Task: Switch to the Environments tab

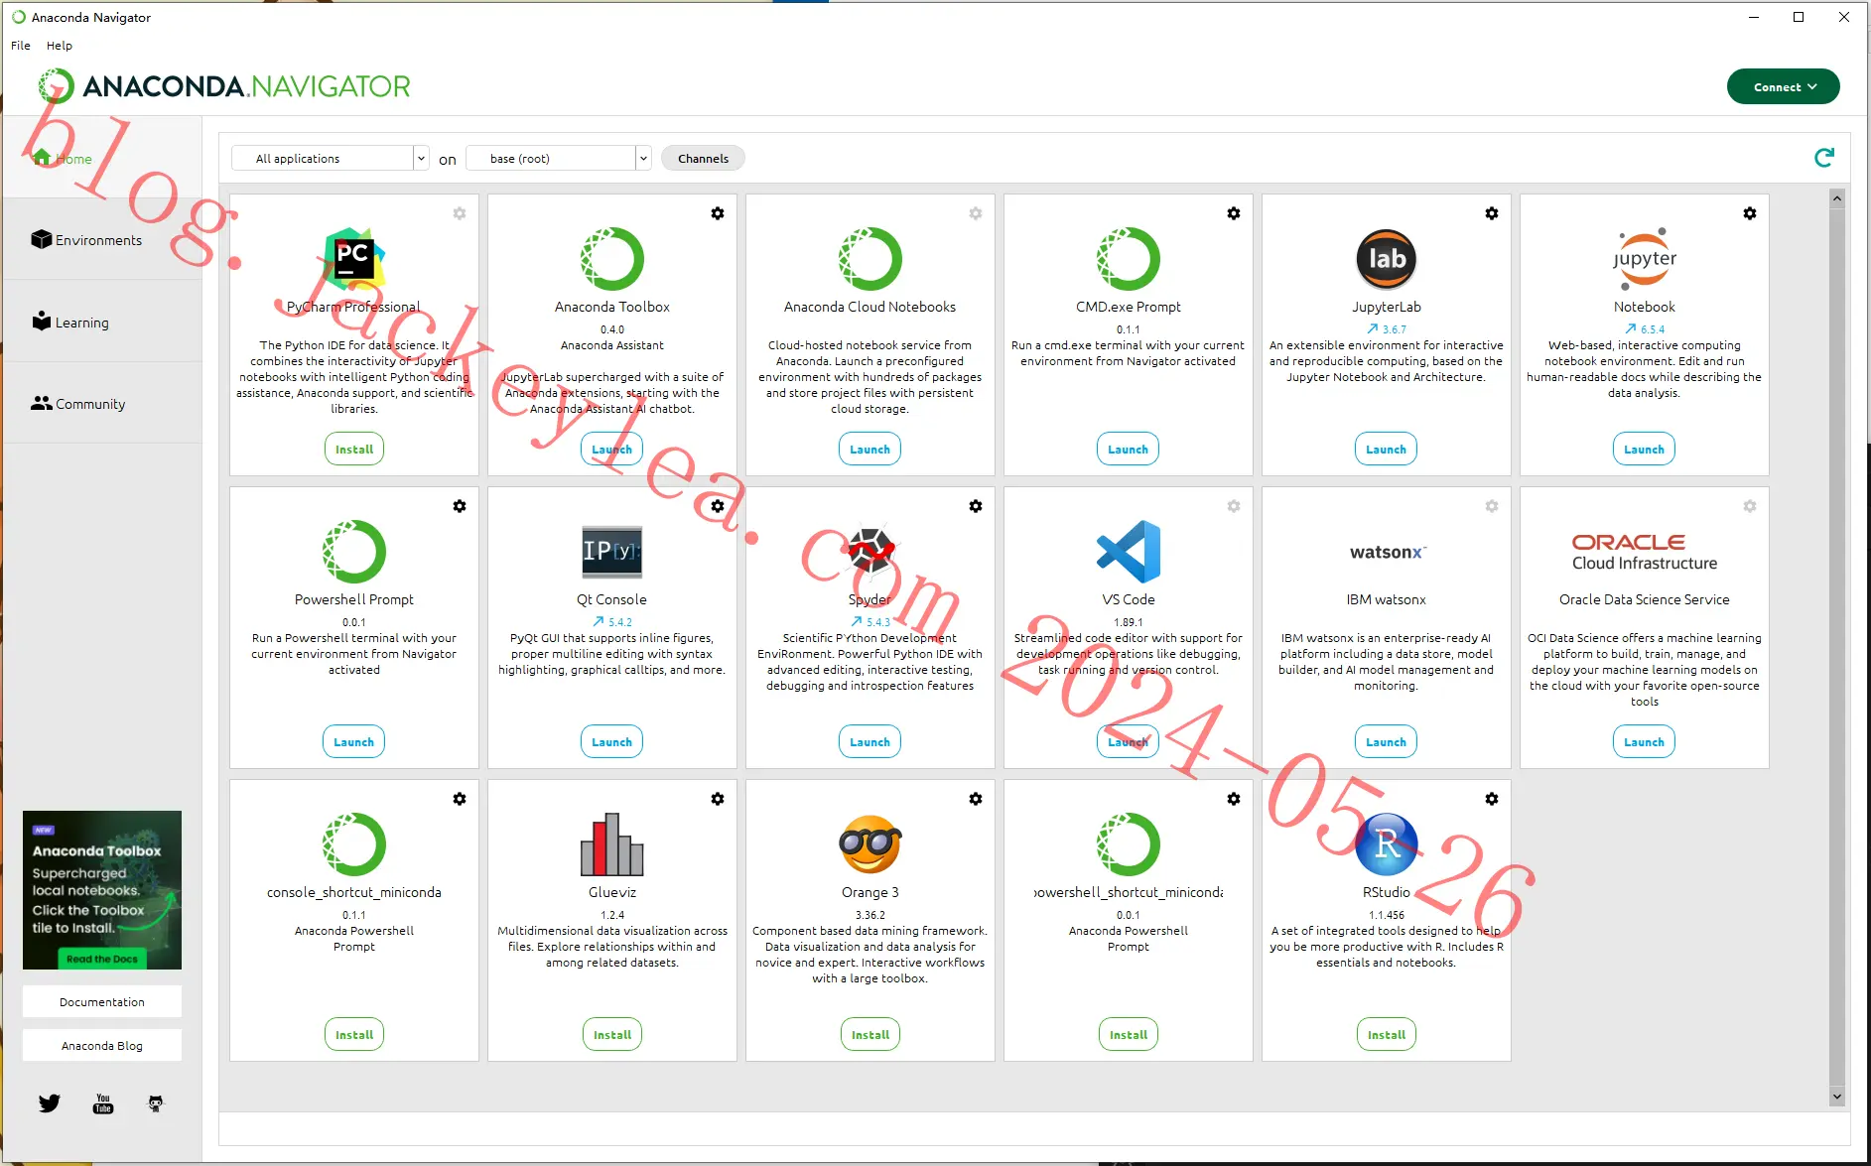Action: [102, 240]
